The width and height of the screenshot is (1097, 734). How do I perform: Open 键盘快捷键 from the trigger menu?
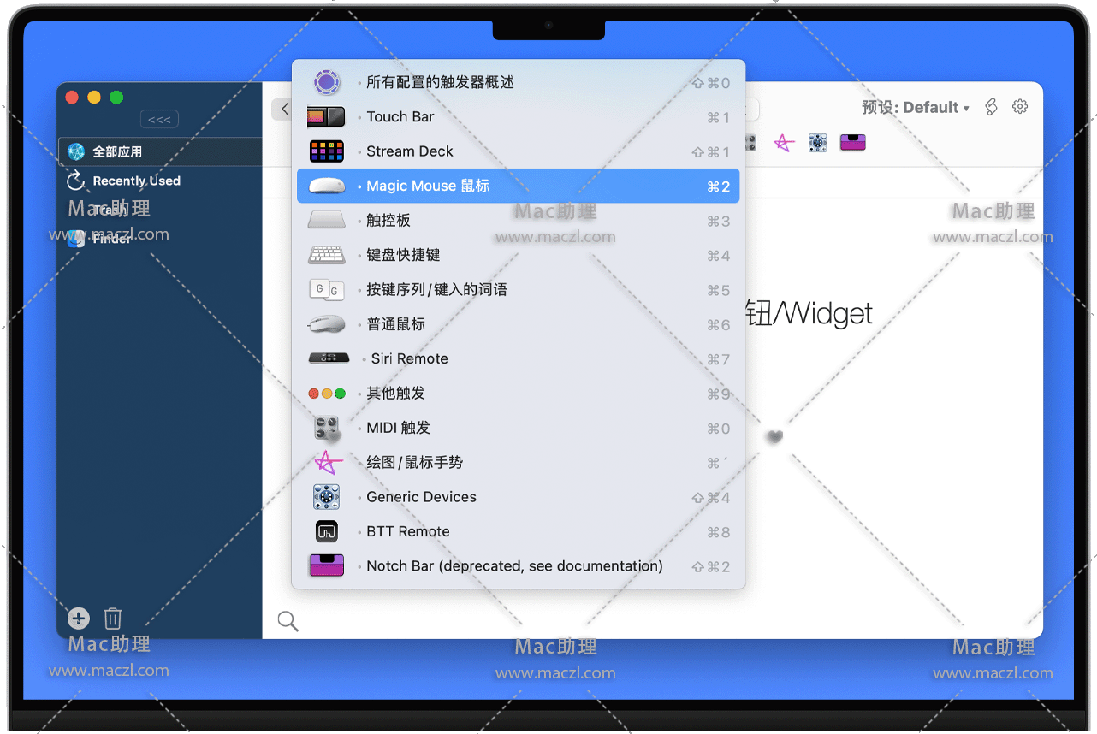coord(518,255)
